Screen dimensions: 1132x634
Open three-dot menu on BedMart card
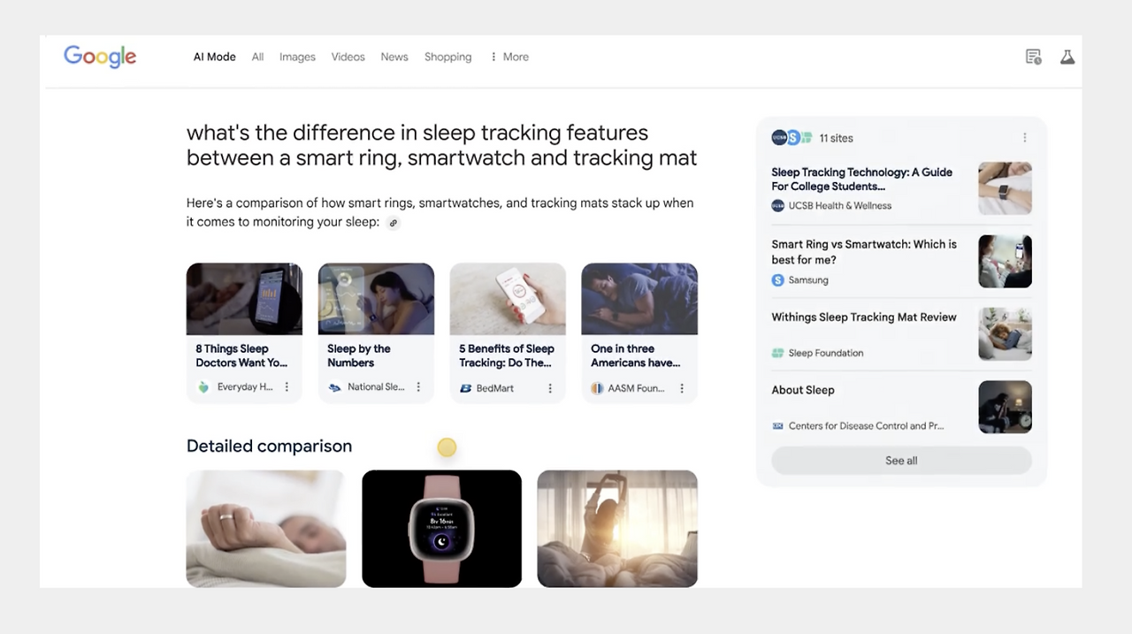click(550, 388)
